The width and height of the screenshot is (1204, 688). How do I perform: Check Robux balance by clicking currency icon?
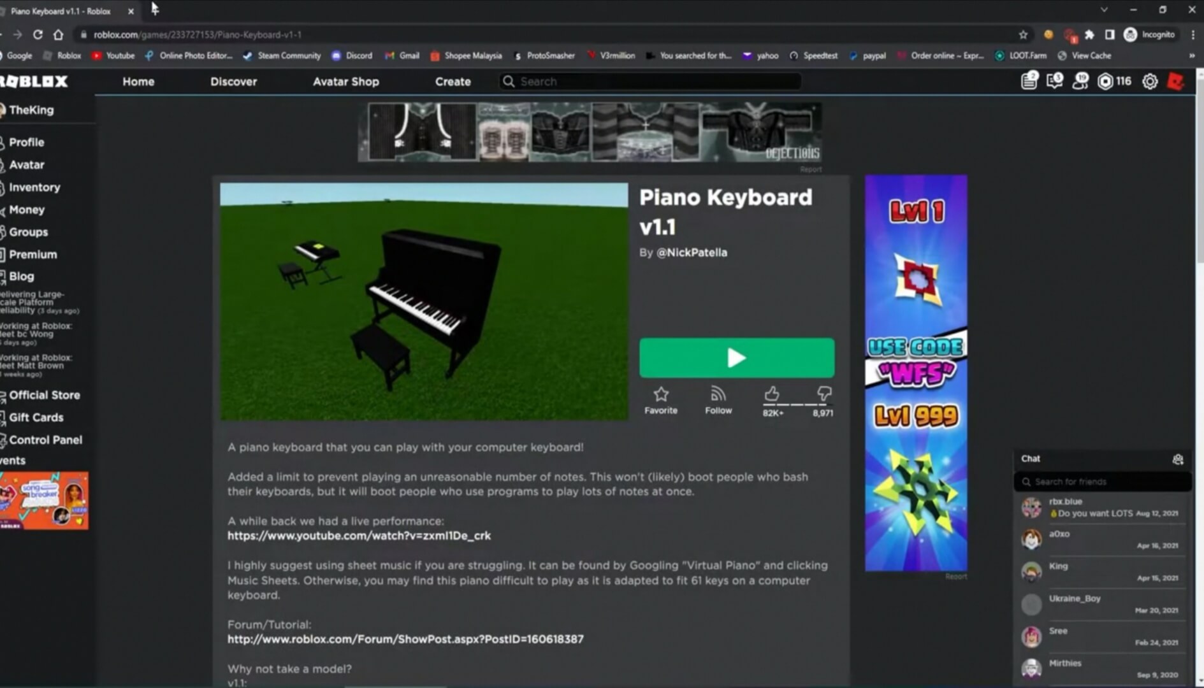1106,82
